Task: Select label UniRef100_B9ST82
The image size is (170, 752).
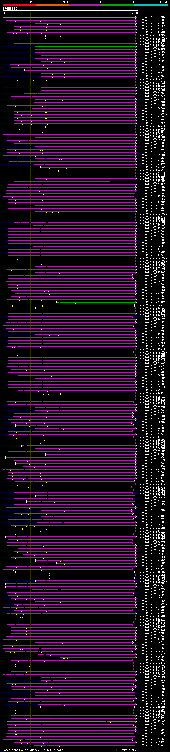Action: [152, 23]
